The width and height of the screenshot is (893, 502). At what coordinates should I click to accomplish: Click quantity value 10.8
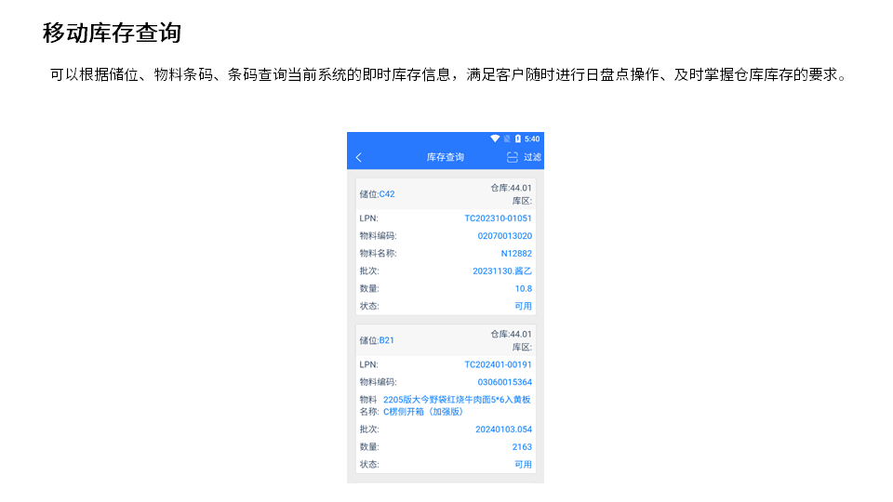tap(524, 288)
